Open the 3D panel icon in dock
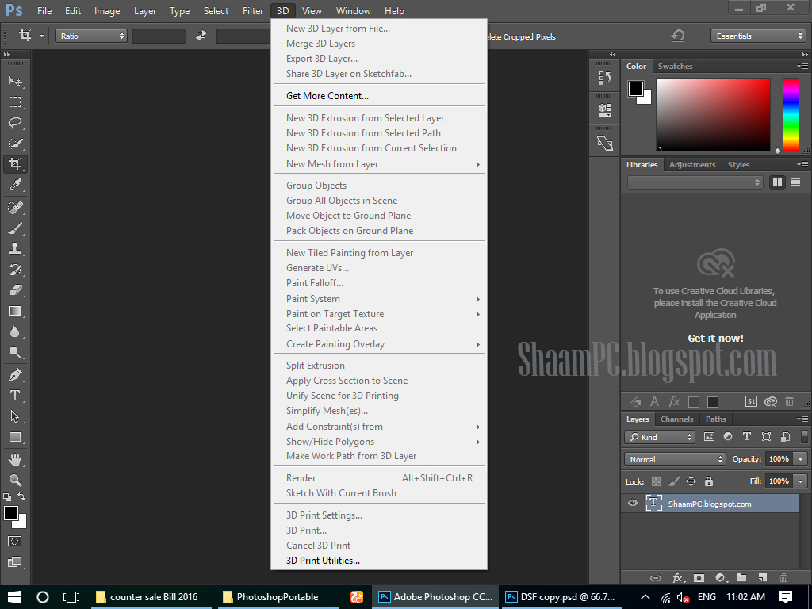 pos(604,109)
